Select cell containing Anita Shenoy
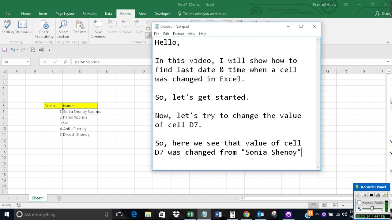392x220 pixels. point(80,129)
